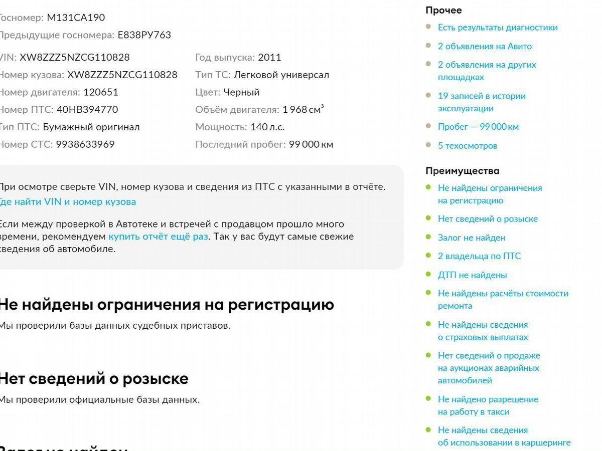Click link about аукционах аварийных автомобилей

[x=488, y=368]
